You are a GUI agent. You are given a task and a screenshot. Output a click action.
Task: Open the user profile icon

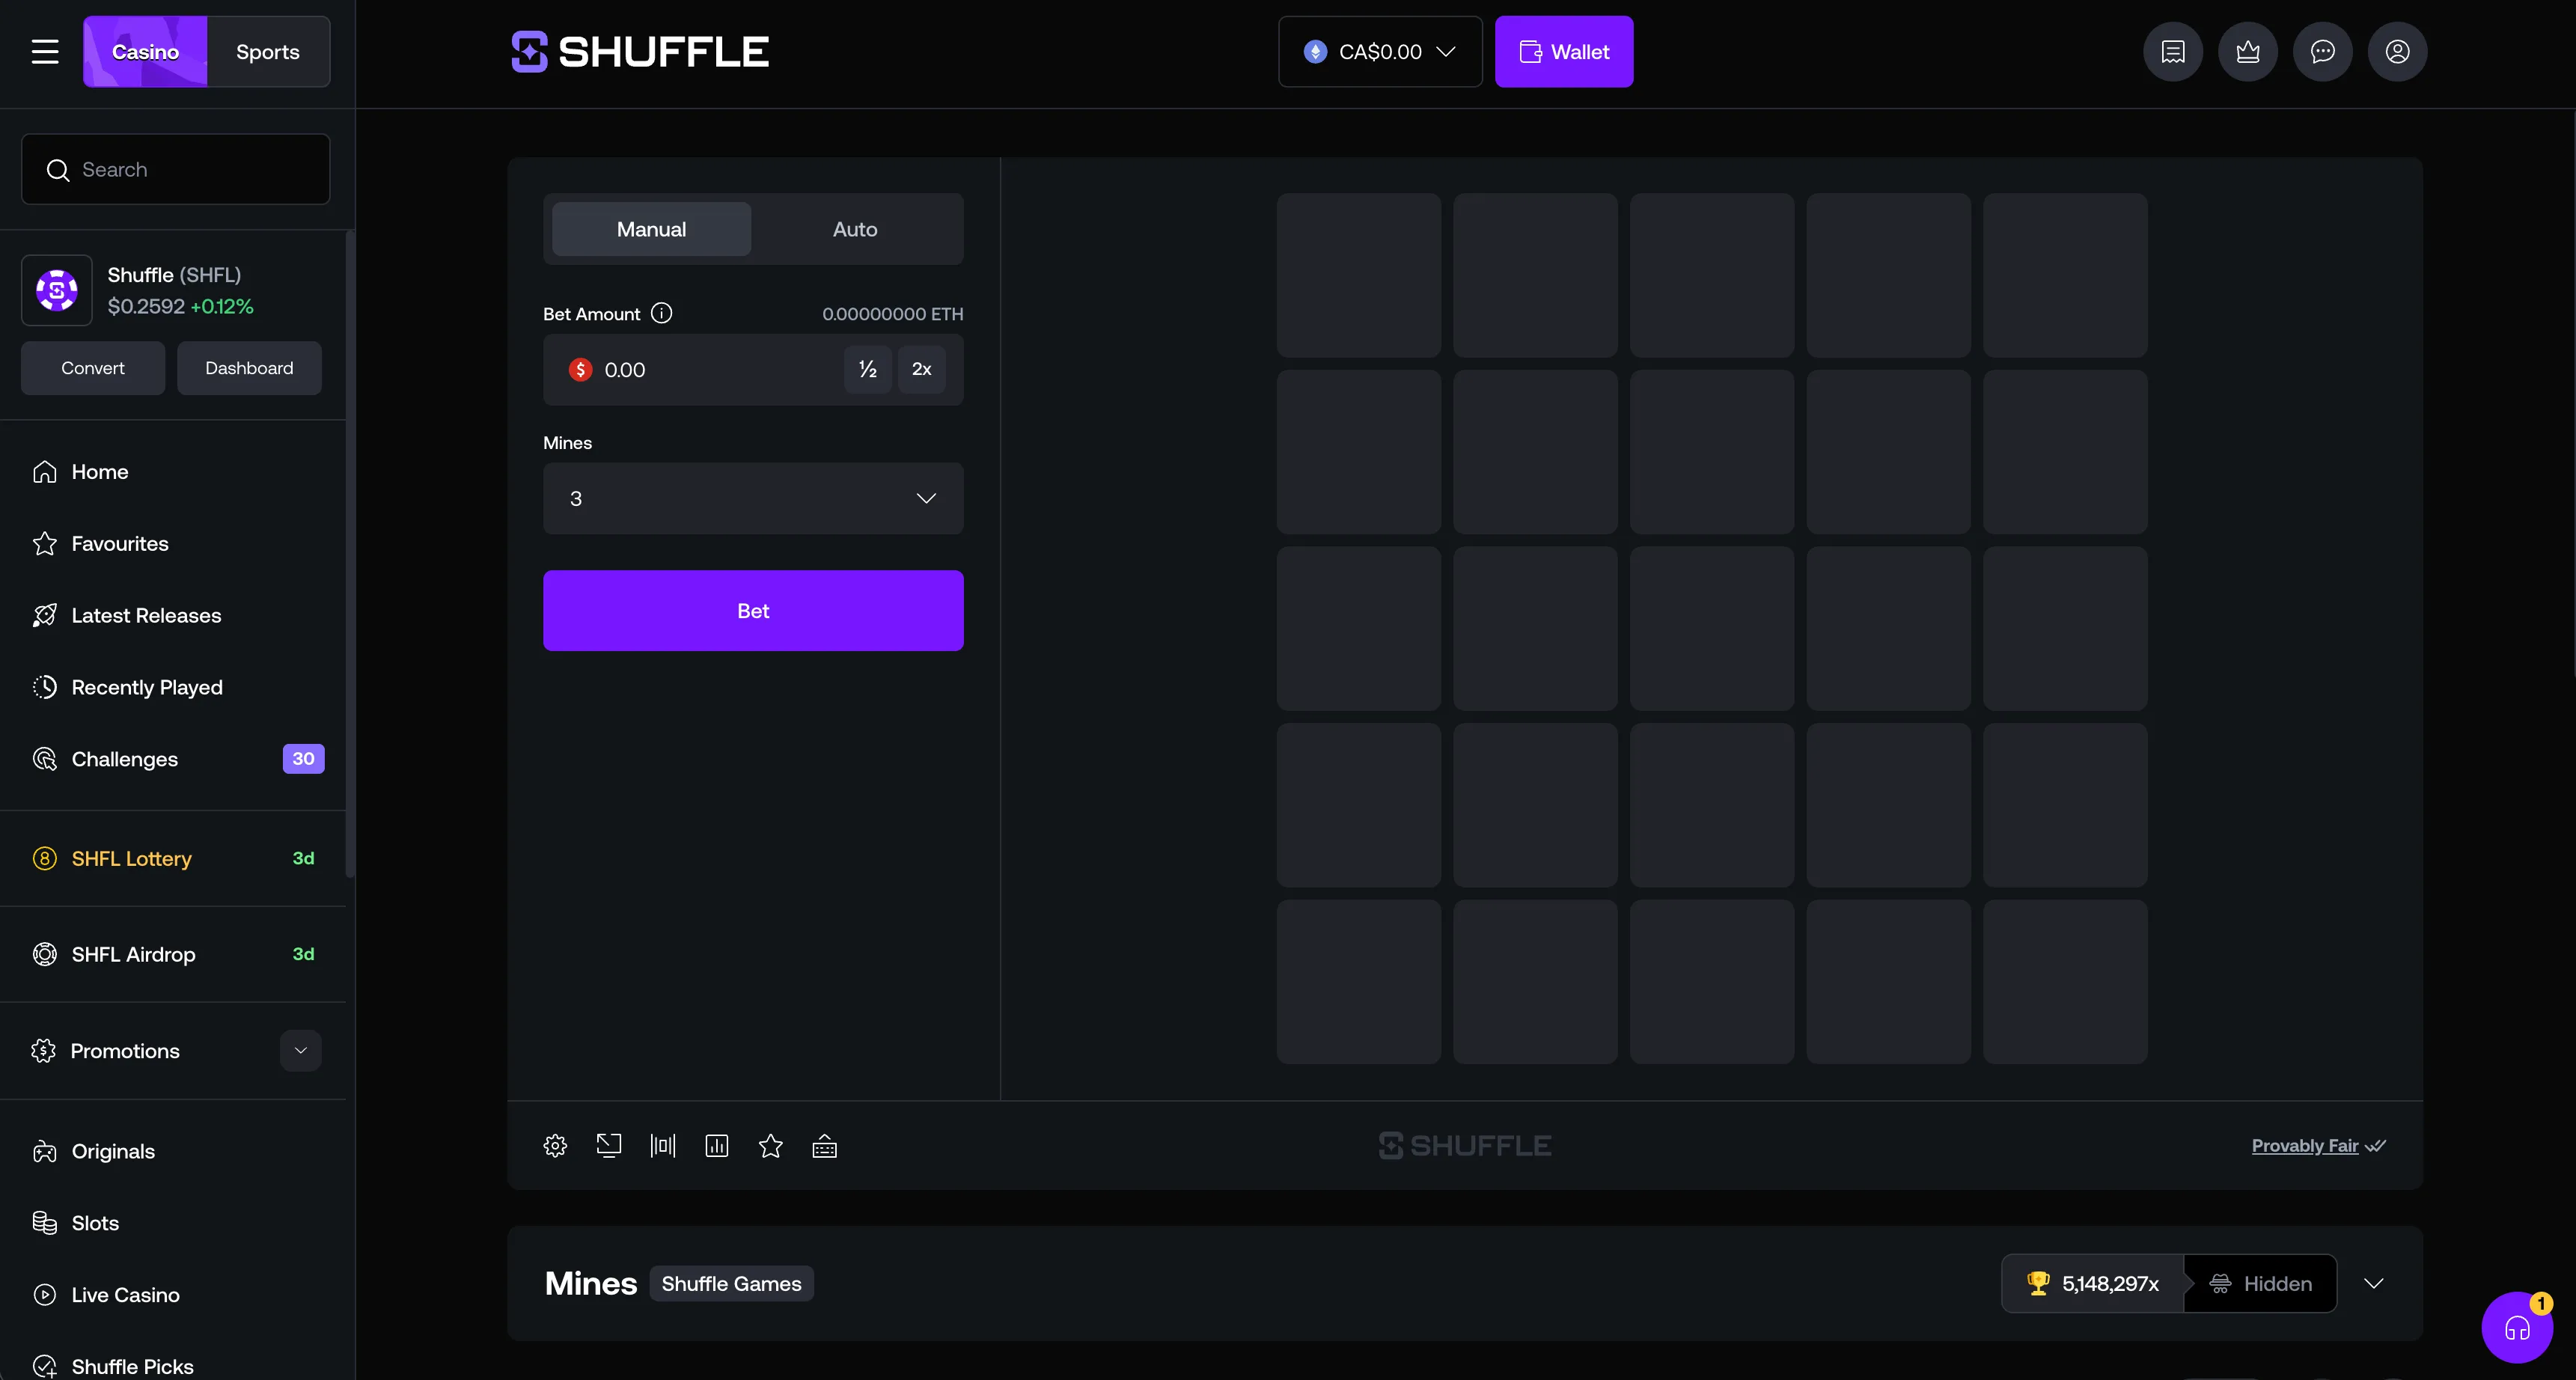coord(2398,51)
